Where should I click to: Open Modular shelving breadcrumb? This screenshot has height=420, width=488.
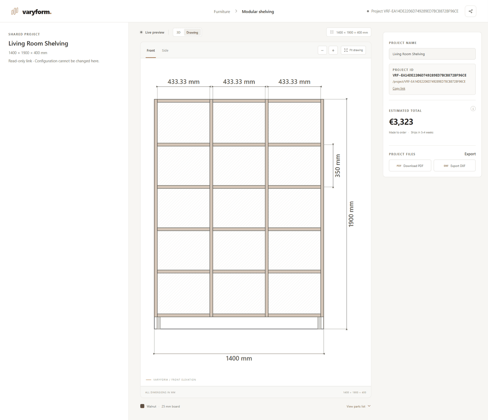[258, 12]
